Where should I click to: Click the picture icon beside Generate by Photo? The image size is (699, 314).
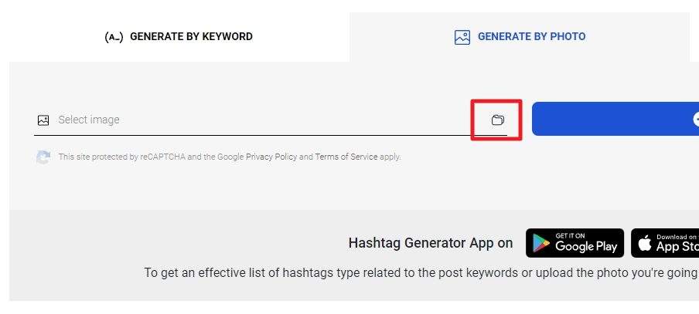[x=462, y=37]
